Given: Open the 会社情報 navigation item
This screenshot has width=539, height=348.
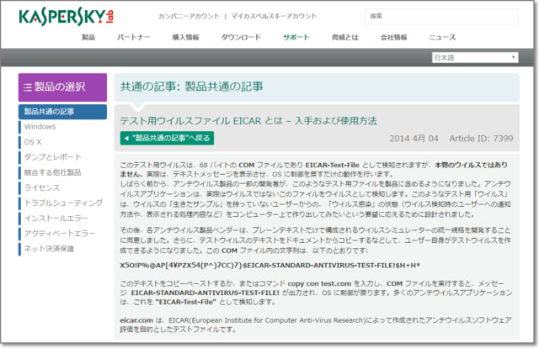Looking at the screenshot, I should pos(393,38).
